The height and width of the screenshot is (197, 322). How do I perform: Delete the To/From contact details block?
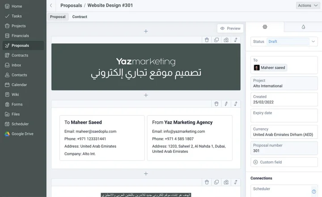[x=216, y=104]
